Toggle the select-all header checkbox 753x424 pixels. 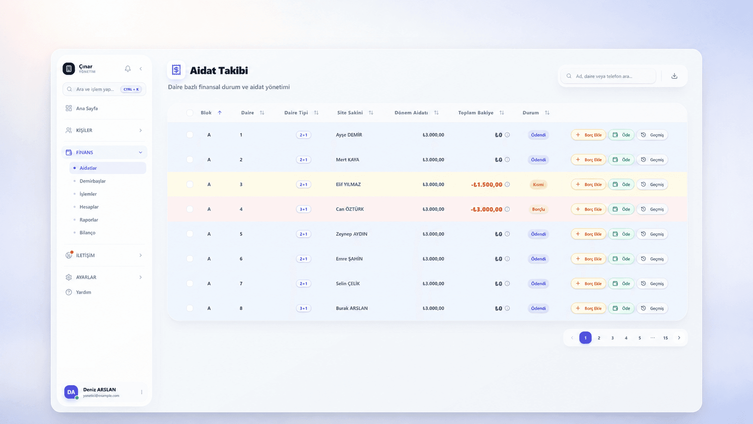tap(190, 113)
